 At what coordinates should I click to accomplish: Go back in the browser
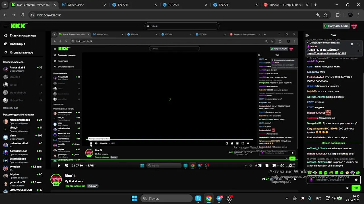pos(5,15)
